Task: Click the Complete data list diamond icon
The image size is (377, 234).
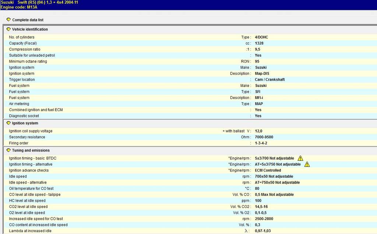Action: (x=9, y=20)
